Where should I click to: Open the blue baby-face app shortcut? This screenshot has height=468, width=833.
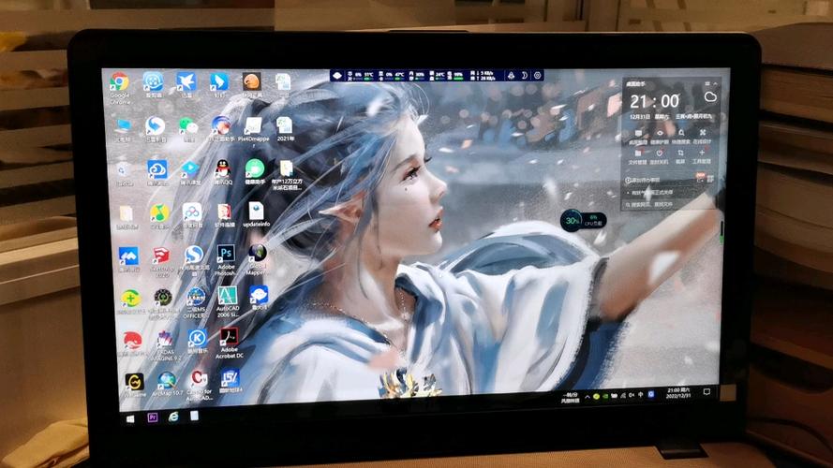[259, 296]
